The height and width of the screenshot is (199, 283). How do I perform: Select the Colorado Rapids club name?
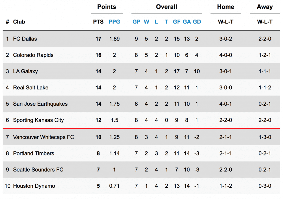click(33, 55)
